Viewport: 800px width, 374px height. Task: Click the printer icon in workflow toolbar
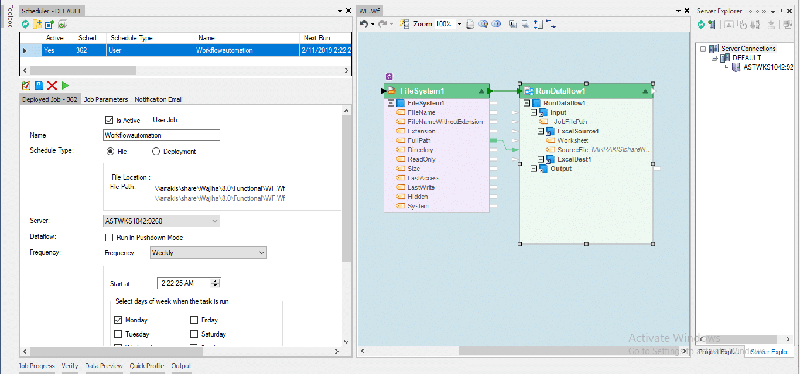[x=470, y=24]
